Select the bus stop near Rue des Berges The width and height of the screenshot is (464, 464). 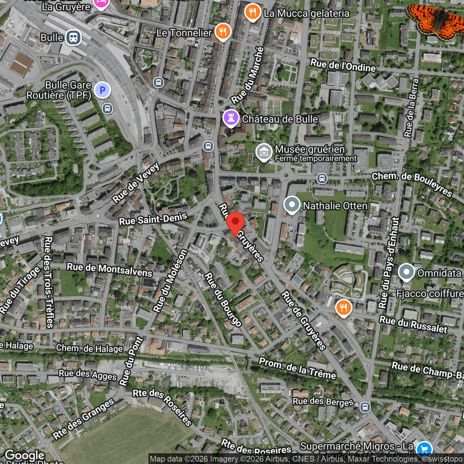pyautogui.click(x=365, y=407)
